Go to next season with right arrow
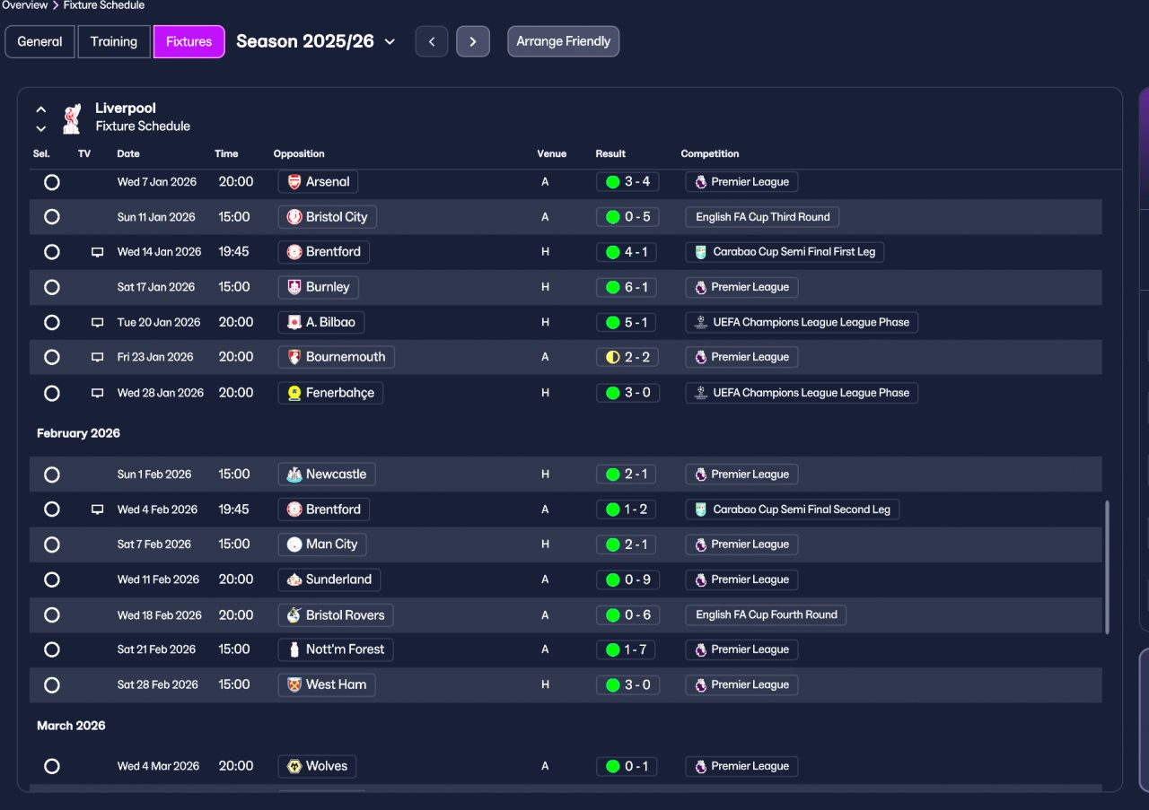The image size is (1149, 810). tap(473, 41)
